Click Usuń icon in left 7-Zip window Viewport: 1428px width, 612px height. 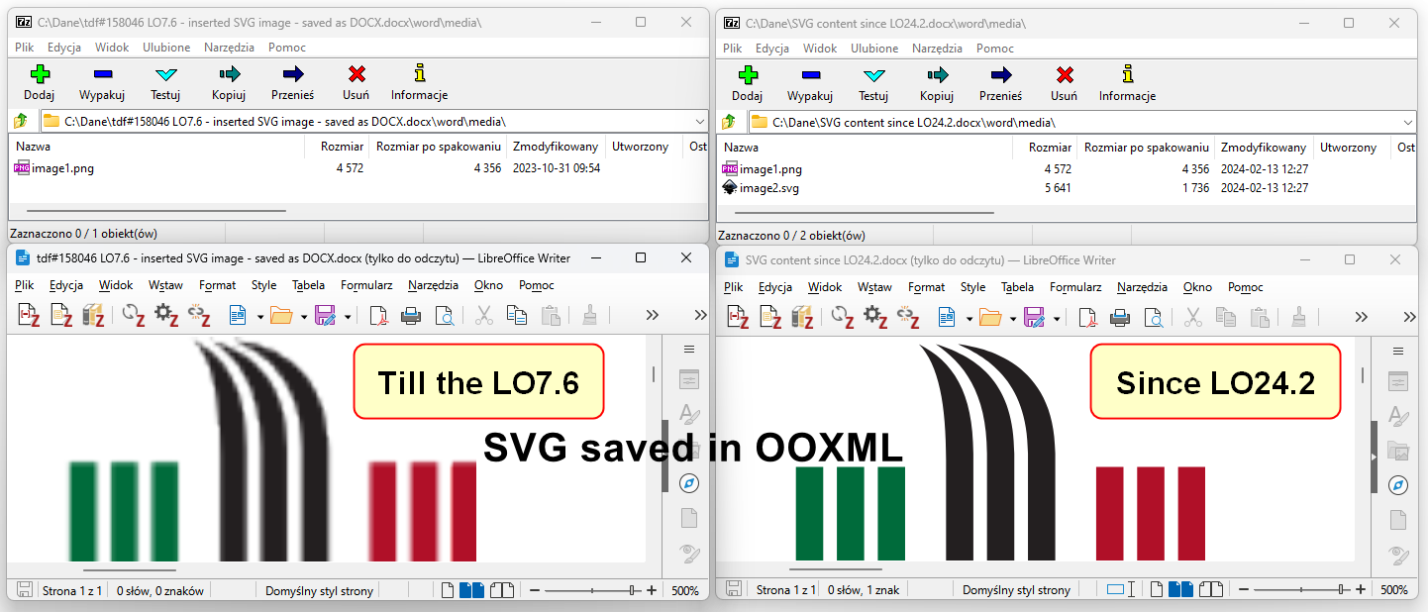click(x=357, y=73)
